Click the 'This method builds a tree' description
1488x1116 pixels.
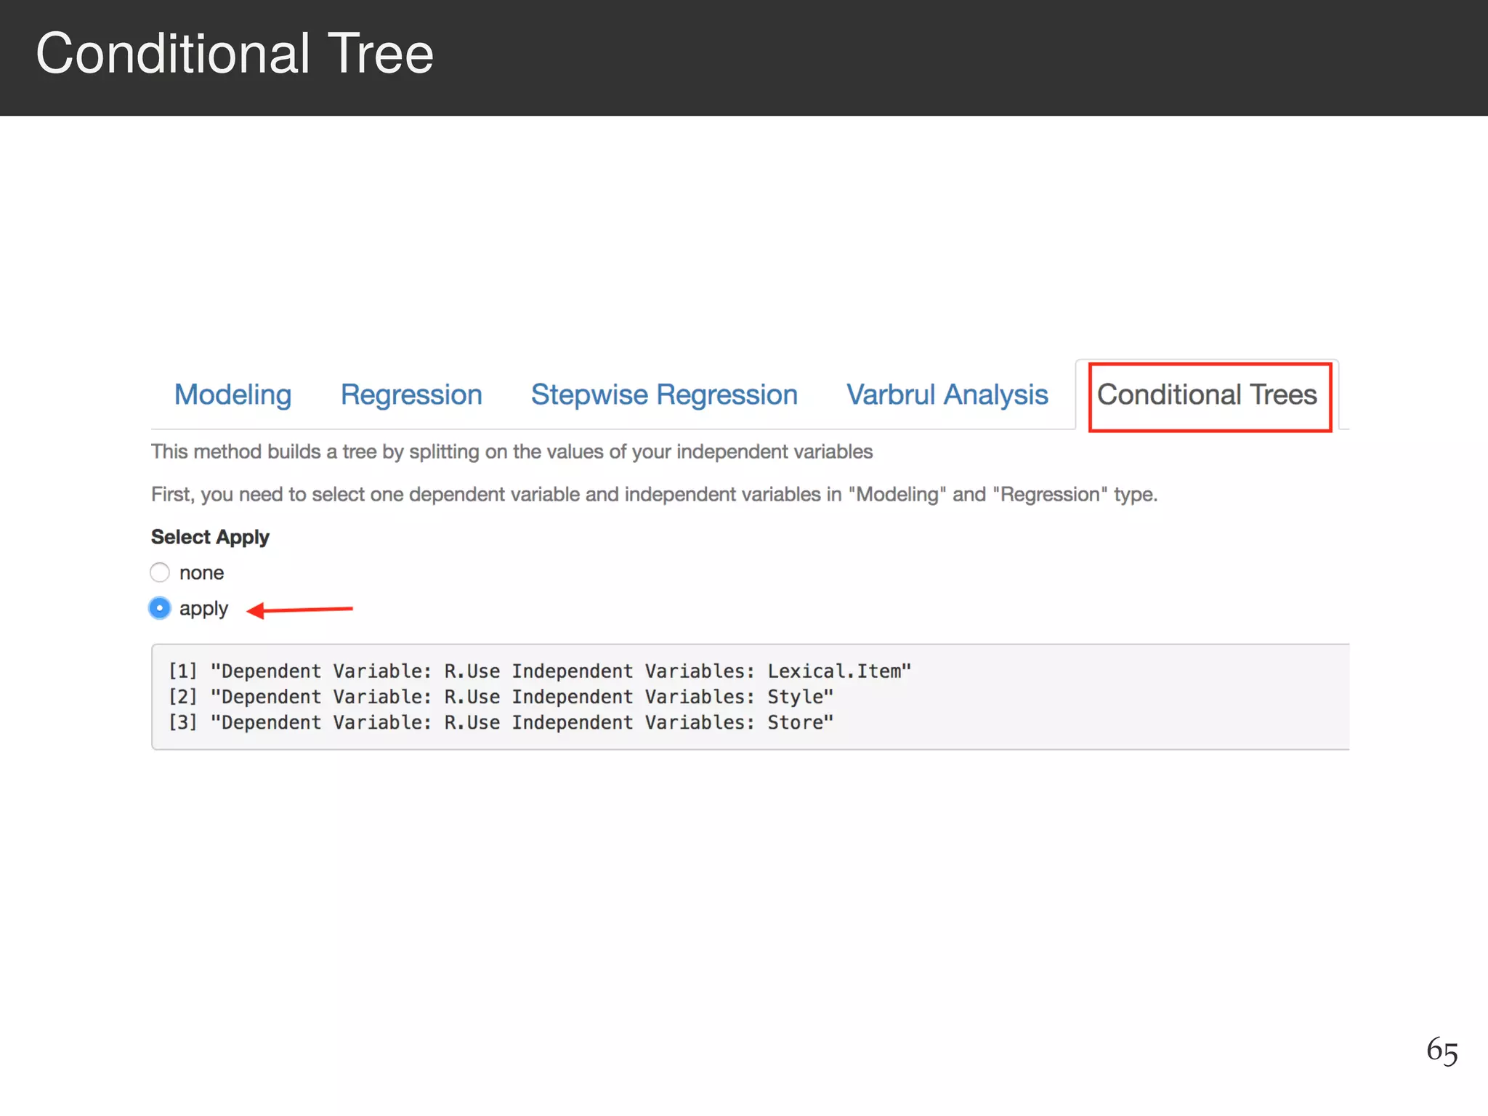[x=511, y=452]
